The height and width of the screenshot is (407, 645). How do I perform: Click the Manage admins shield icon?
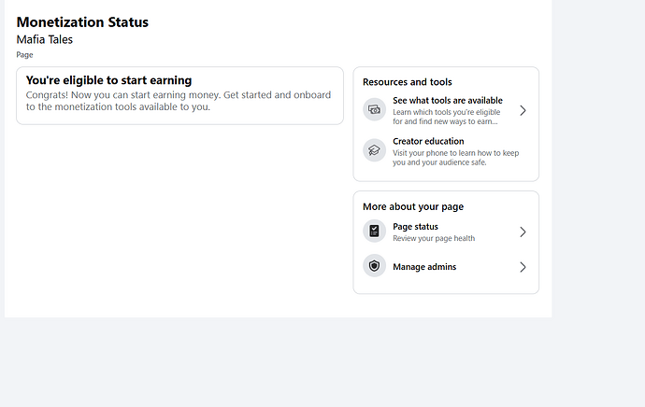[375, 266]
